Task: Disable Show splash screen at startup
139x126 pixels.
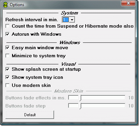Action: [x=7, y=69]
